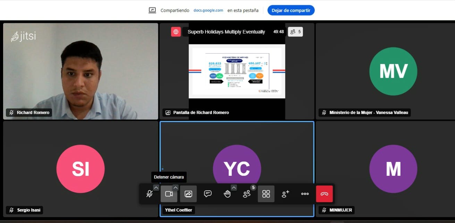Viewport: 455px width, 223px height.
Task: Expand the audio settings arrow
Action: tap(156, 188)
